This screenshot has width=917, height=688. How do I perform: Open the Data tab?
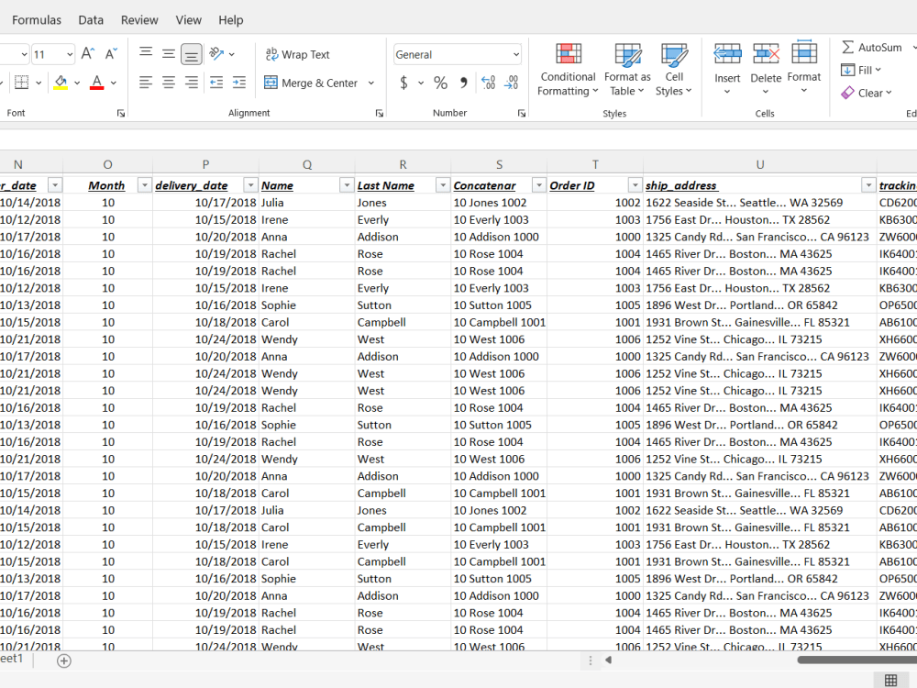[x=91, y=20]
